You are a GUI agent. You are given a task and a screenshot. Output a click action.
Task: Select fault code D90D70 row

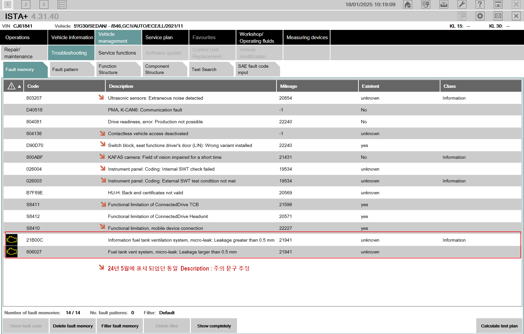coord(262,145)
